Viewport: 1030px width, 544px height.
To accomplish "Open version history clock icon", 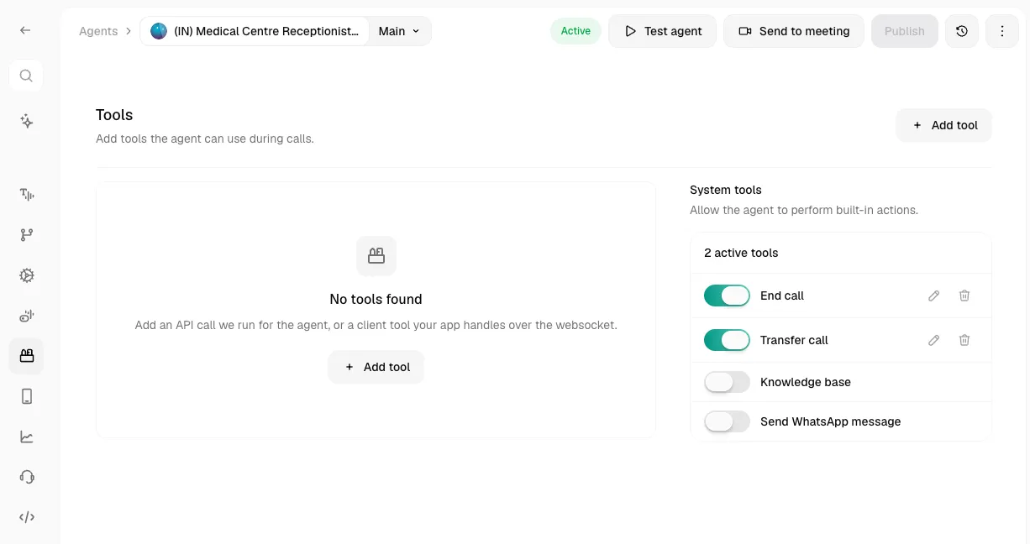I will pos(962,31).
